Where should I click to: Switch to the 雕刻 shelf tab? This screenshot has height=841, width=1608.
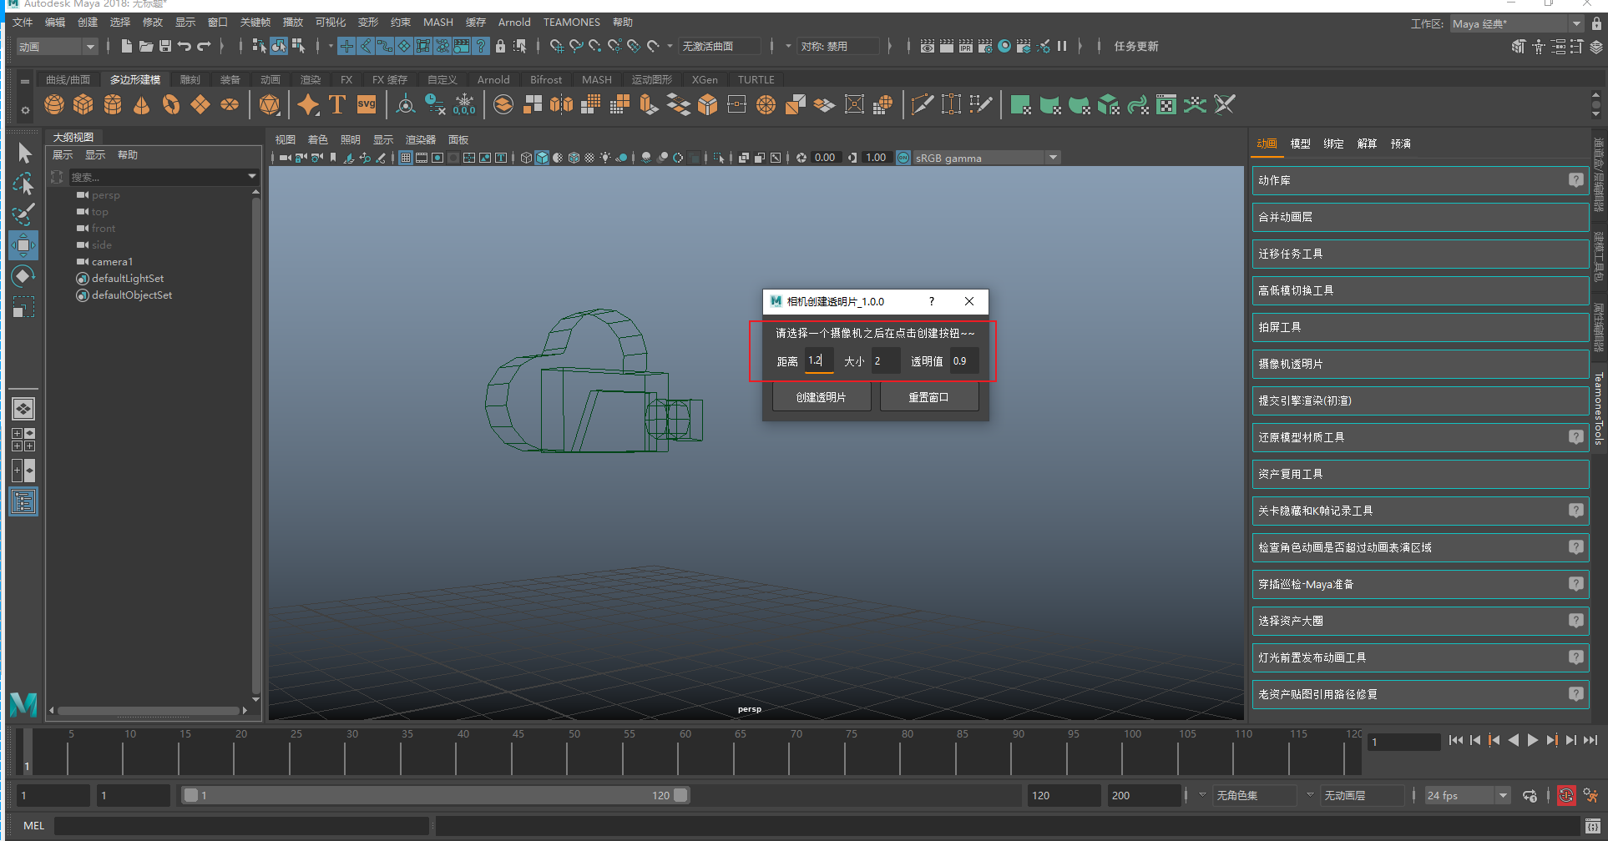point(190,80)
